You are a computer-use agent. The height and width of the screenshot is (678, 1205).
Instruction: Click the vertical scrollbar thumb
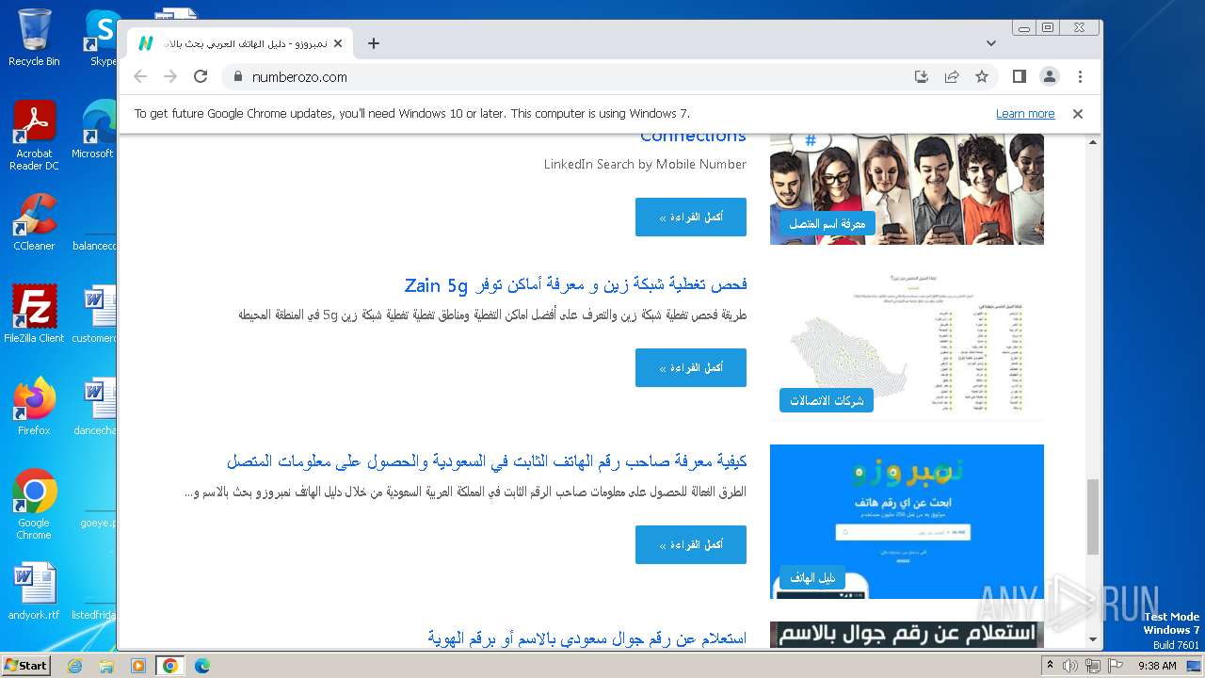[x=1093, y=516]
